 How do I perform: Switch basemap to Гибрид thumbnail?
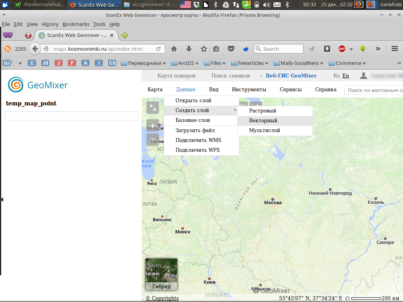[x=161, y=274]
